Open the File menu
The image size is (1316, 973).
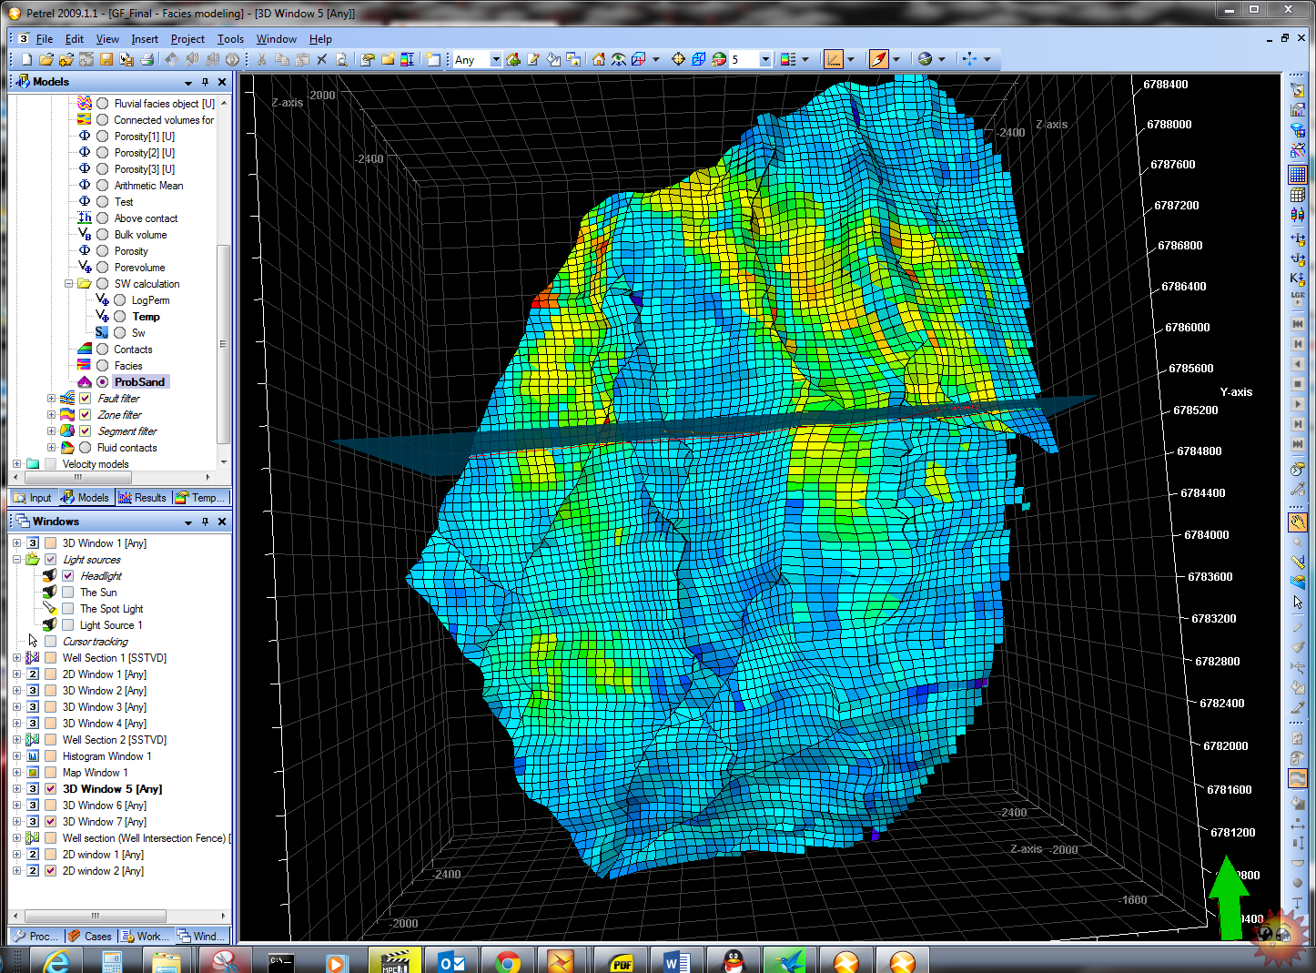[x=45, y=39]
